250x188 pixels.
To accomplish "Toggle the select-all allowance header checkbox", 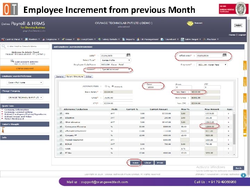I will (60, 109).
